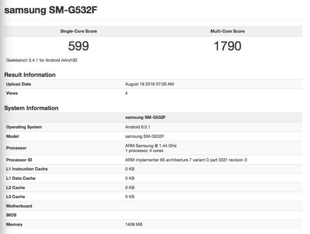This screenshot has width=310, height=234.
Task: Click the 'ARM implementer 65 architecture 7' value
Action: [186, 160]
